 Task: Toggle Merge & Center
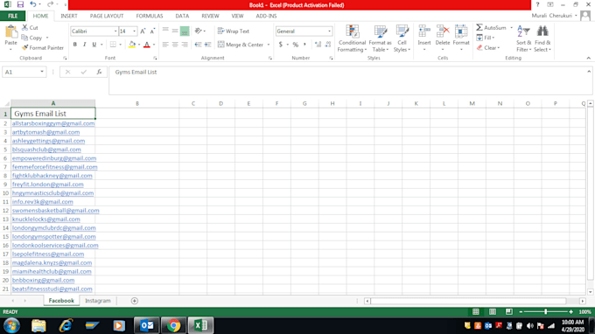241,45
